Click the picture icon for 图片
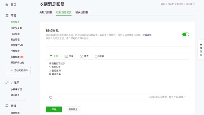Viewport: 204px width, 115px height. coord(66,56)
